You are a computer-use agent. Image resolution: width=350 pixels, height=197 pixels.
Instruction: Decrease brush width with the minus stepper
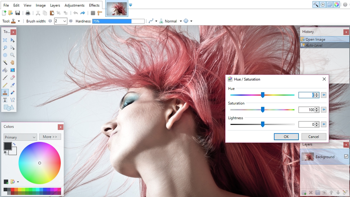point(51,21)
